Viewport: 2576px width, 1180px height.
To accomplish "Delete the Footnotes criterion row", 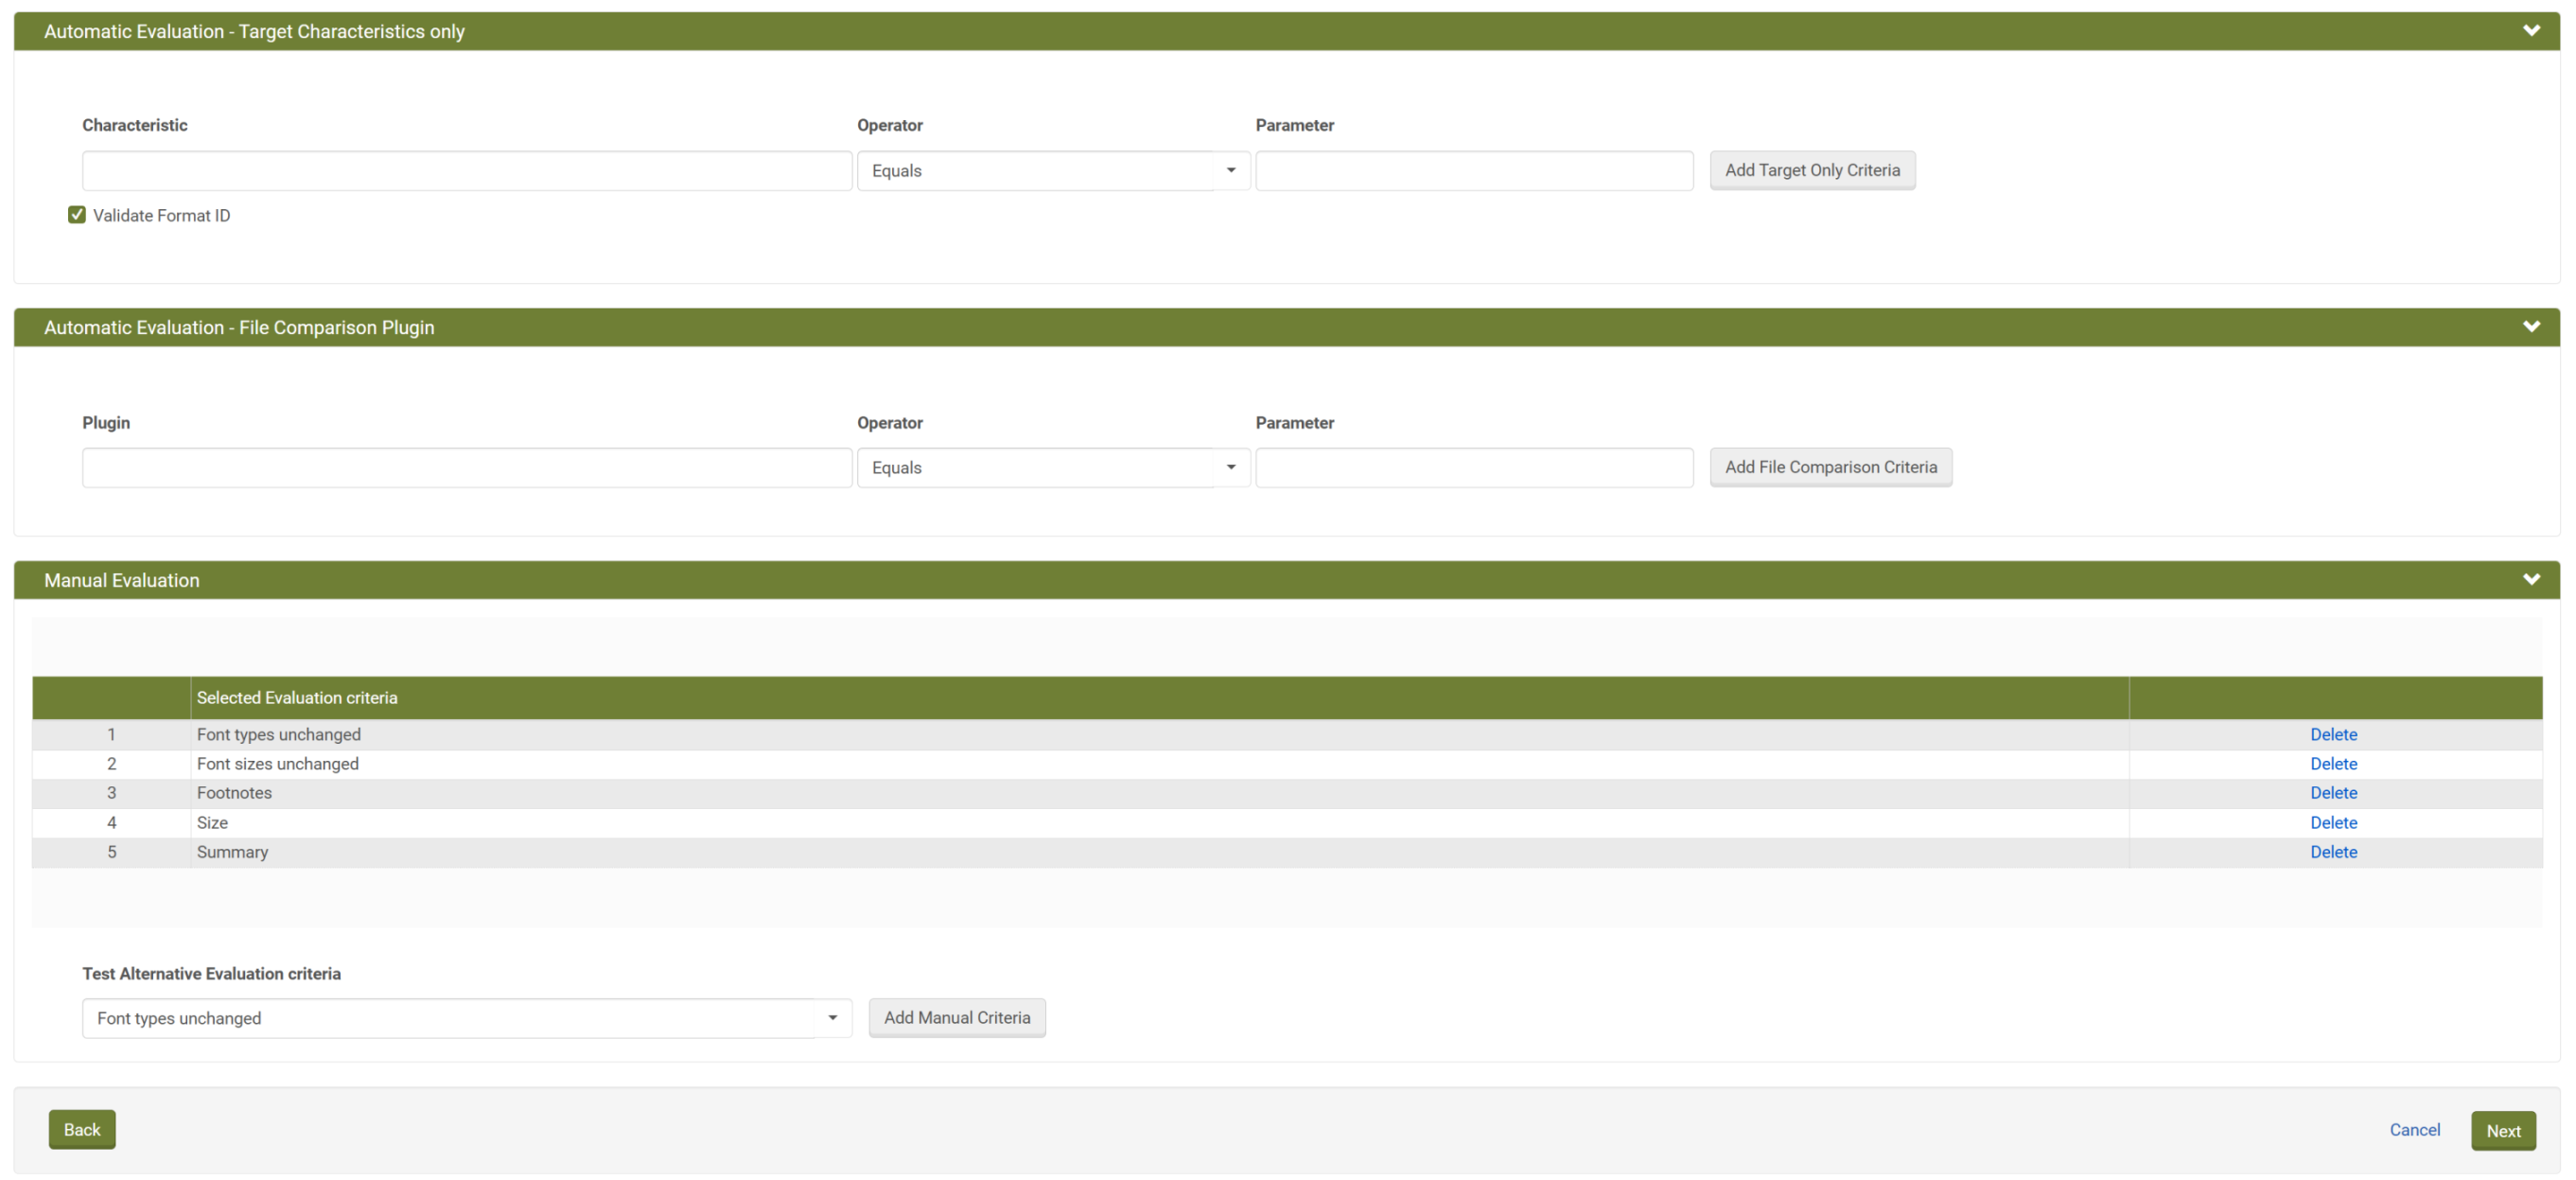I will click(2333, 793).
